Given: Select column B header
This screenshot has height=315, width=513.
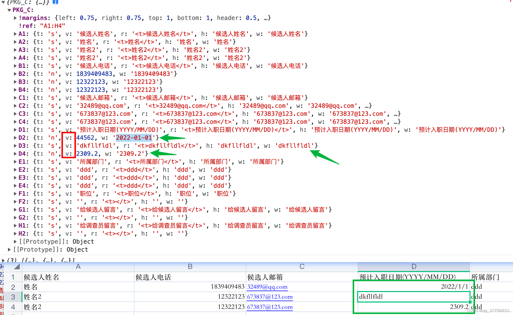Looking at the screenshot, I should tap(190, 267).
